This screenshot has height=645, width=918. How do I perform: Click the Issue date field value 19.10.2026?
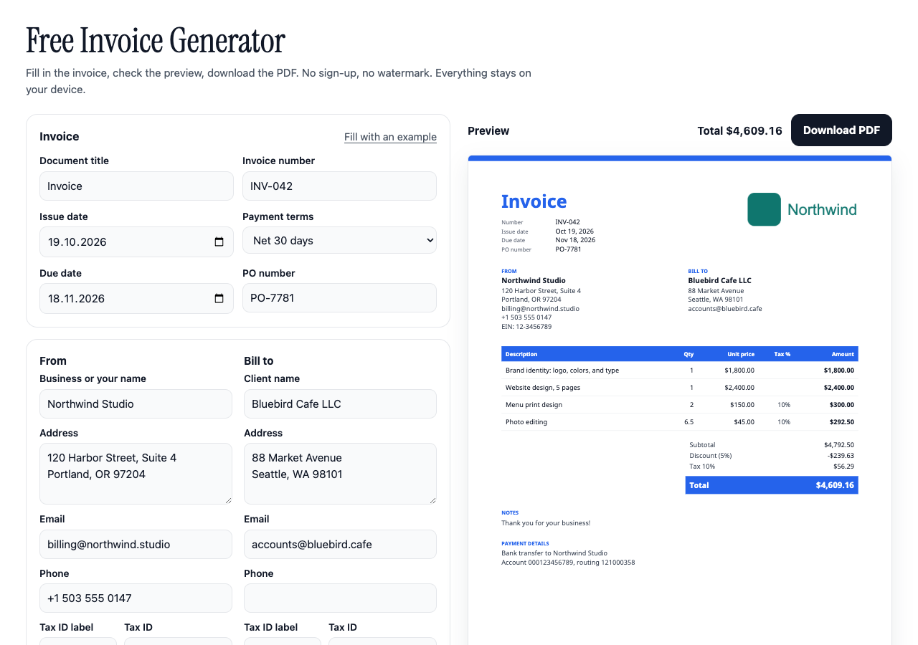tap(77, 242)
